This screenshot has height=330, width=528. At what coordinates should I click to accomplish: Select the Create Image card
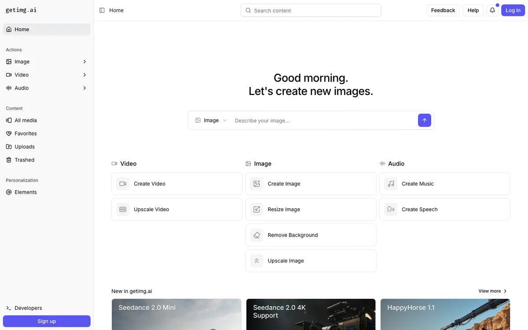tap(311, 184)
